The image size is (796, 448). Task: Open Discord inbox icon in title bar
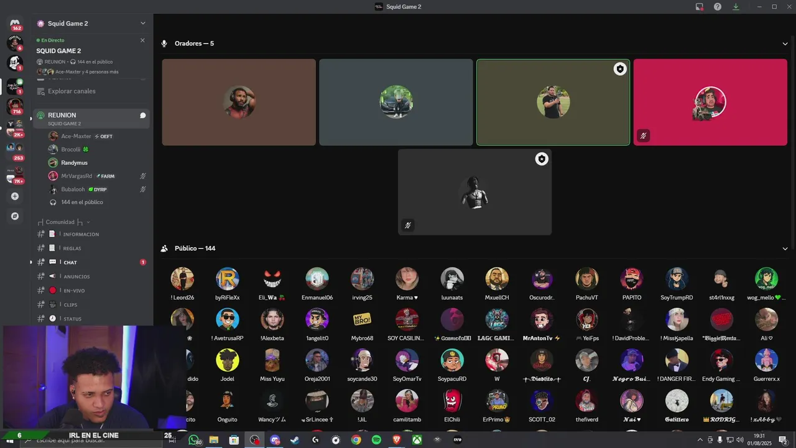pyautogui.click(x=699, y=7)
